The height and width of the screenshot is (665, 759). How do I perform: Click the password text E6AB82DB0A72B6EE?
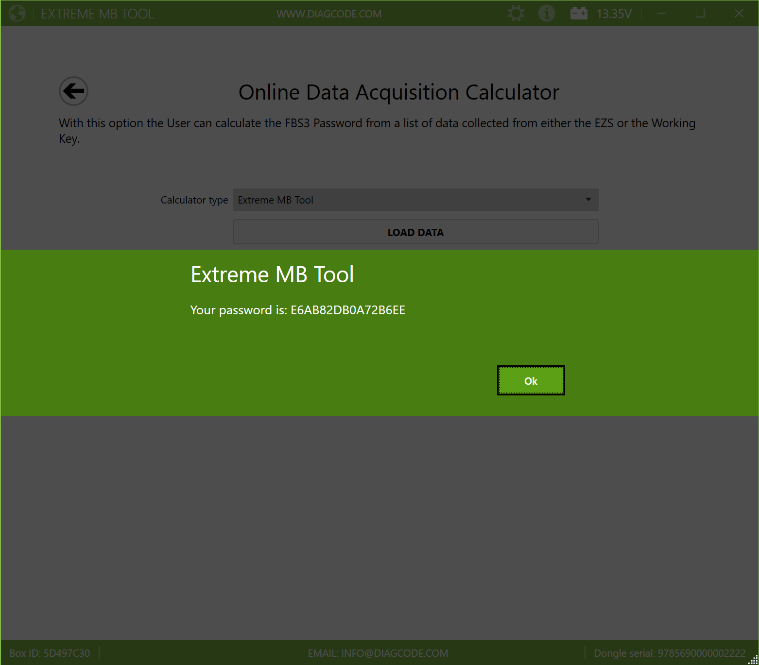coord(348,310)
